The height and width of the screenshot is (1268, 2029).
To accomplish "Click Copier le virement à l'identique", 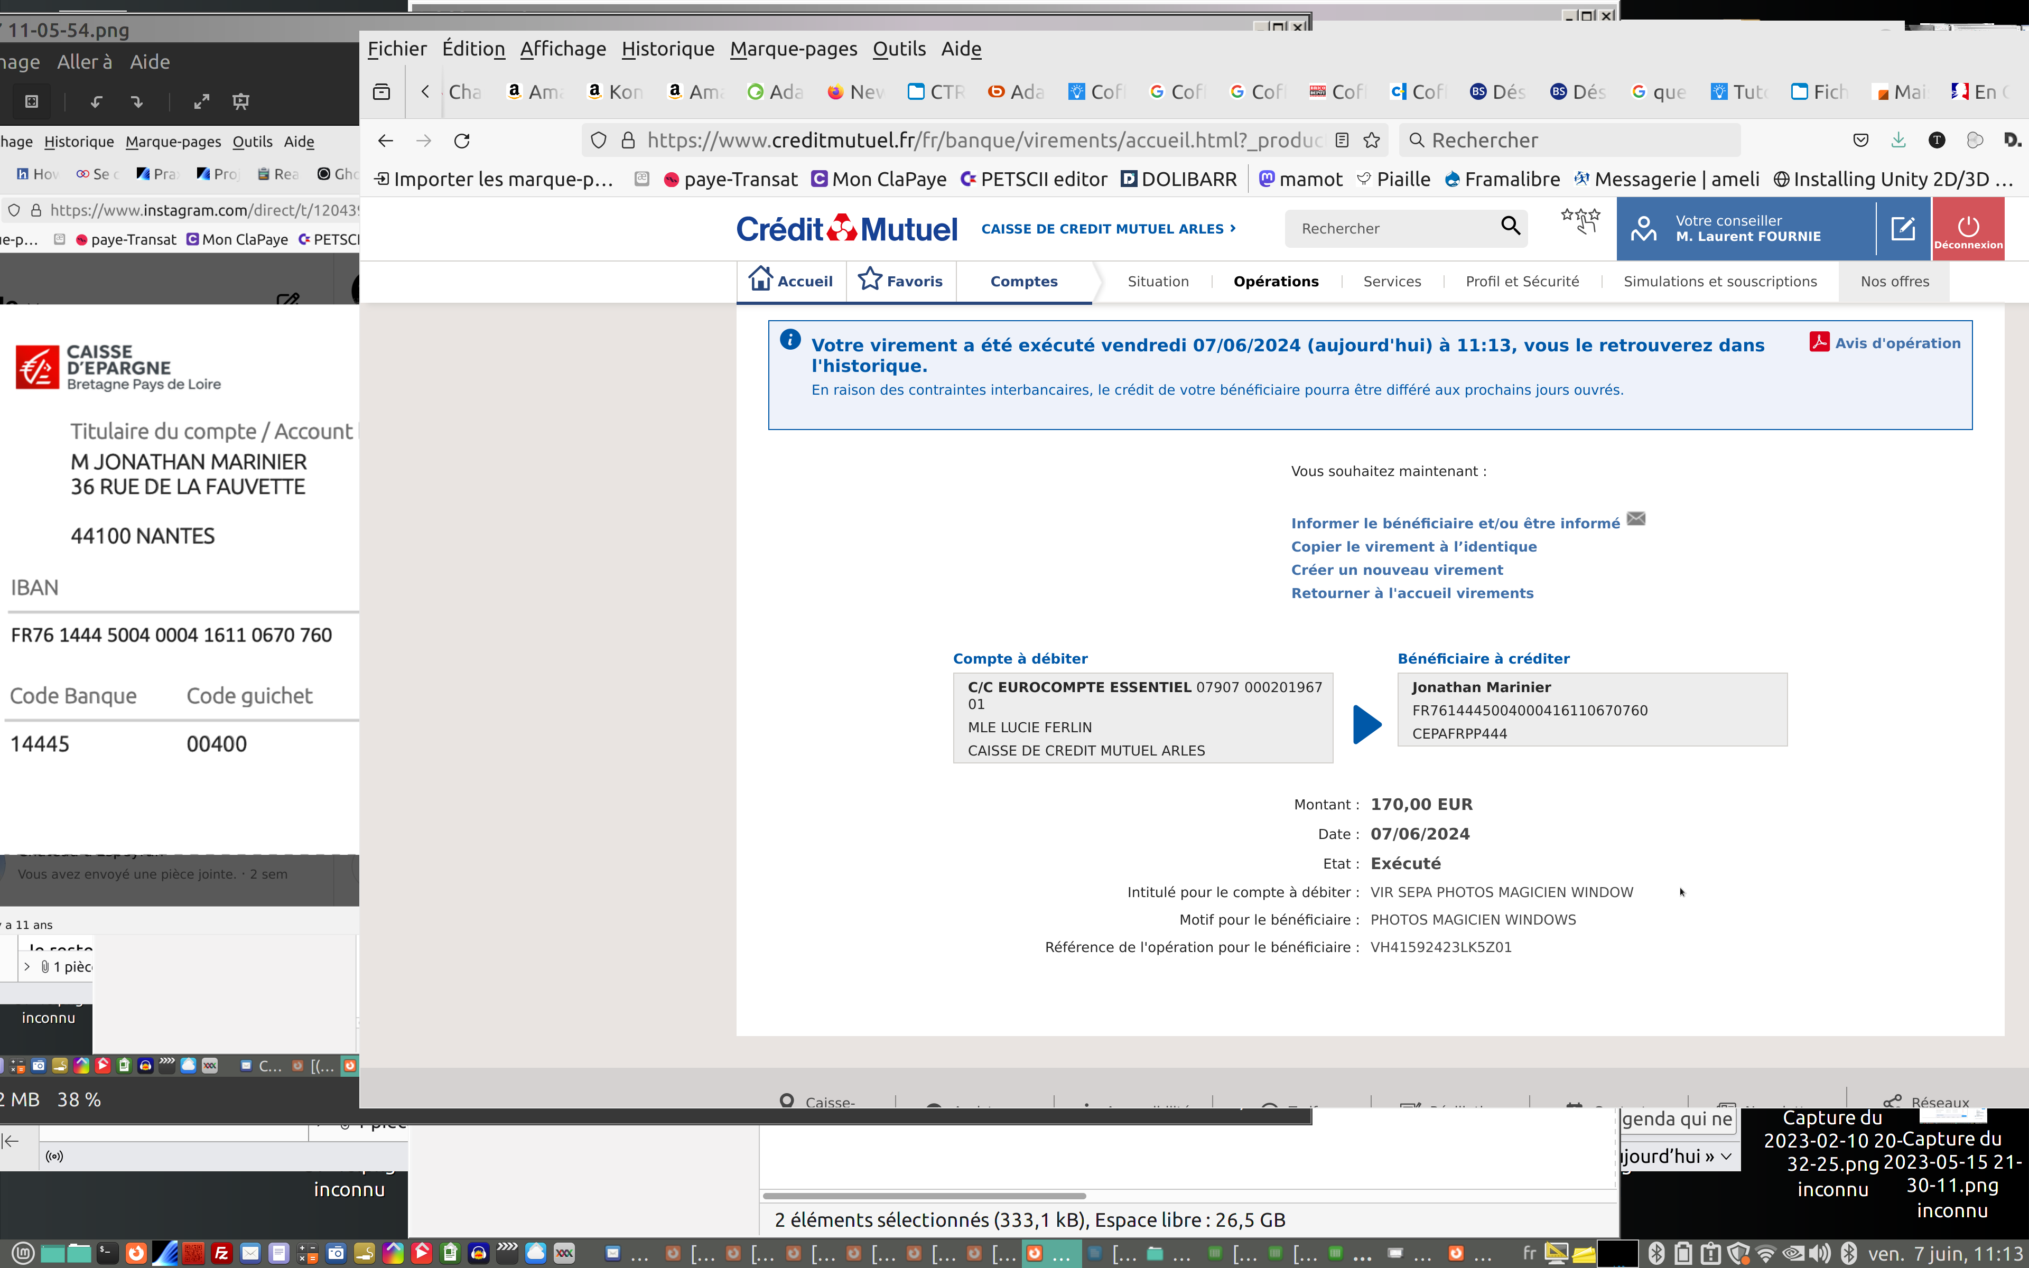I will (x=1413, y=546).
